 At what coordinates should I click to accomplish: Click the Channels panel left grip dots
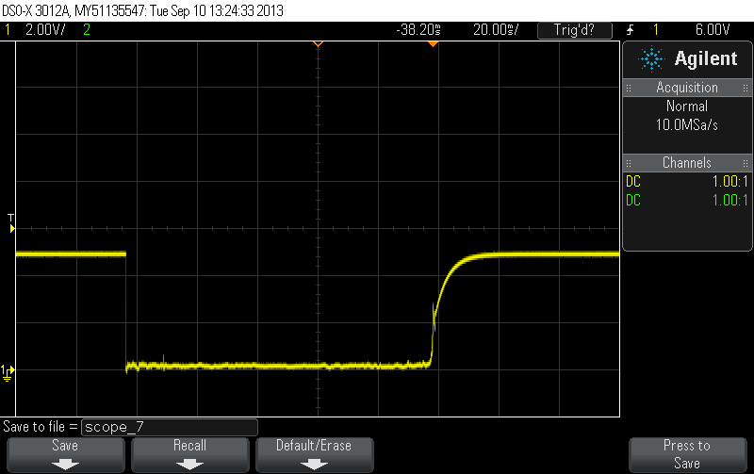pos(629,163)
